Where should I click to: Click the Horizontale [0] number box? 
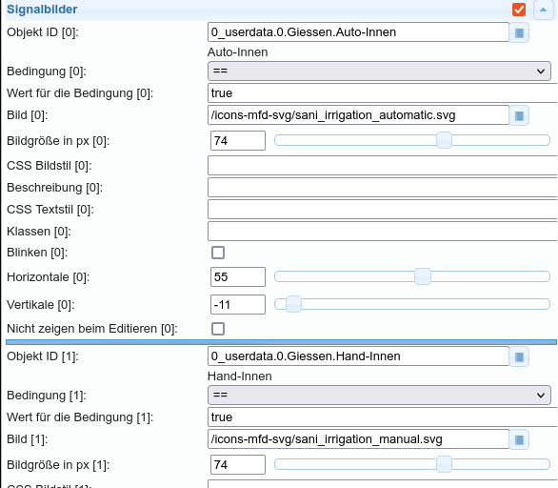click(x=238, y=276)
